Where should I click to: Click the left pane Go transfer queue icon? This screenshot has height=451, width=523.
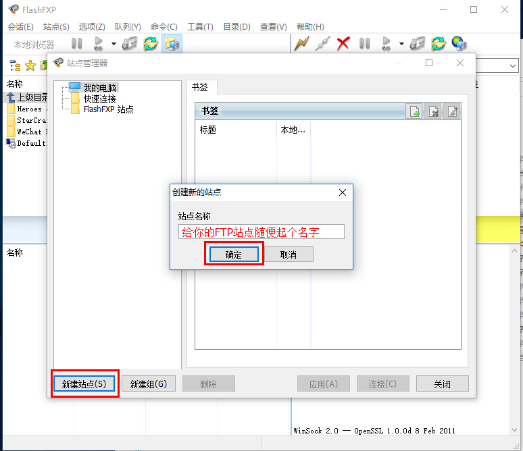(x=98, y=44)
